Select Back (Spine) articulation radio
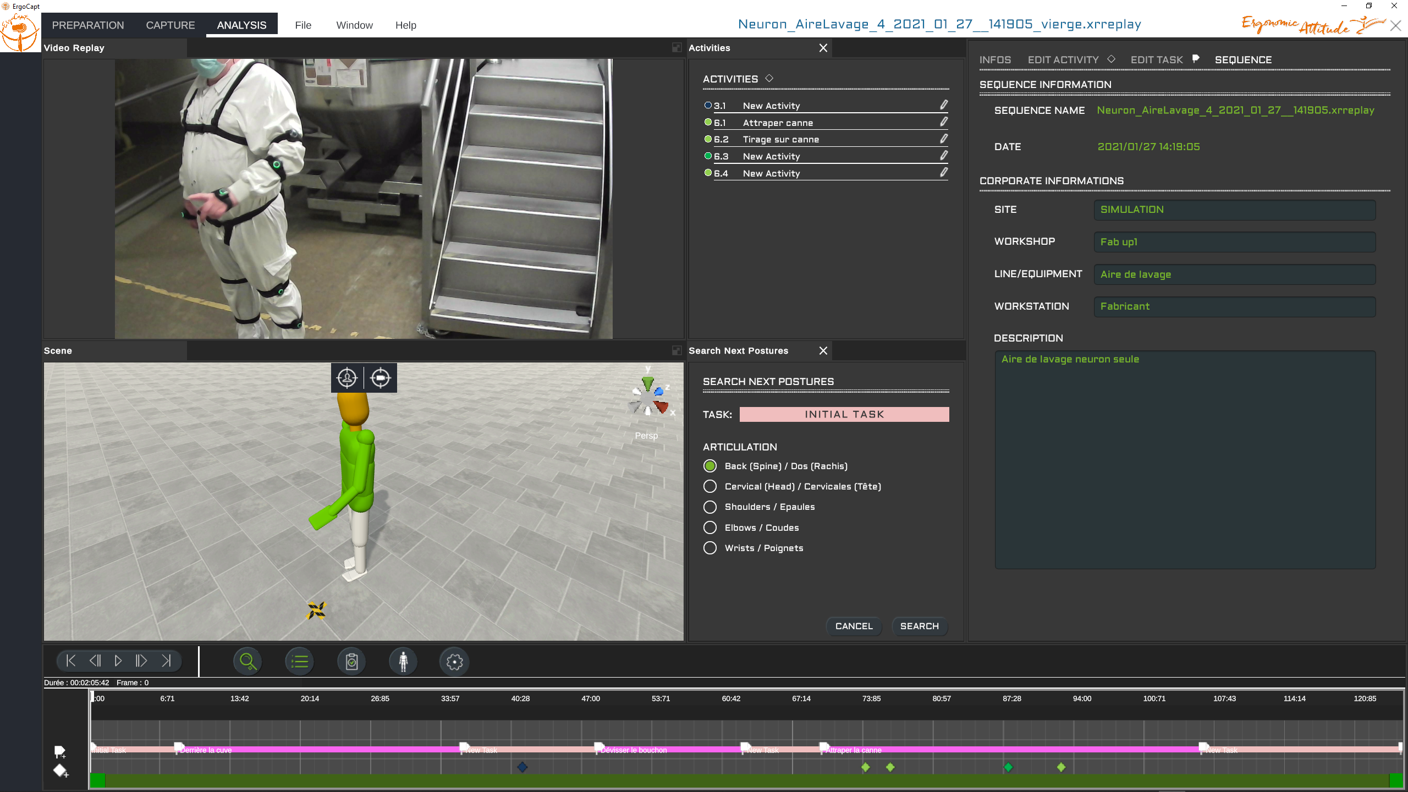Screen dimensions: 1408x792 click(x=710, y=466)
